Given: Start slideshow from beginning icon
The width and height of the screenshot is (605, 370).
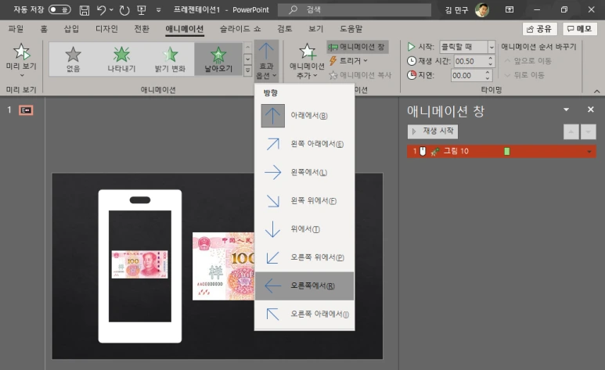Looking at the screenshot, I should pos(142,10).
